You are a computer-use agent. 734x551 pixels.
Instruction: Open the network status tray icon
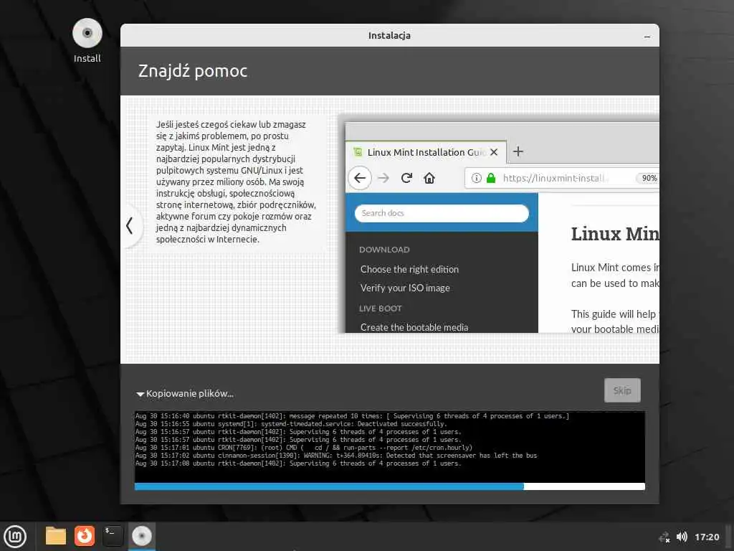tap(664, 537)
